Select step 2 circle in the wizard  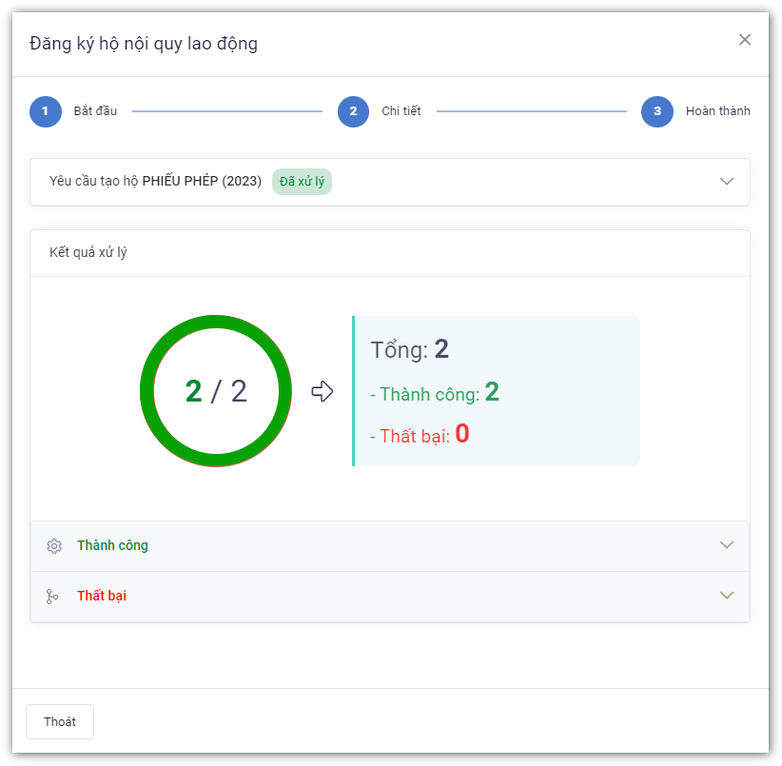(x=353, y=111)
